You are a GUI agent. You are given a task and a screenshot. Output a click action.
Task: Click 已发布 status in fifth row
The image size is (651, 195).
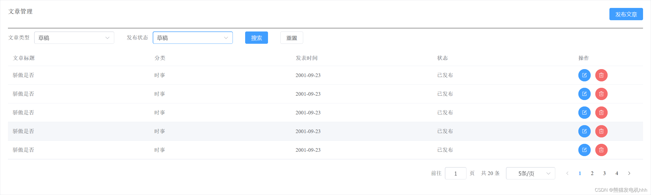click(x=445, y=150)
